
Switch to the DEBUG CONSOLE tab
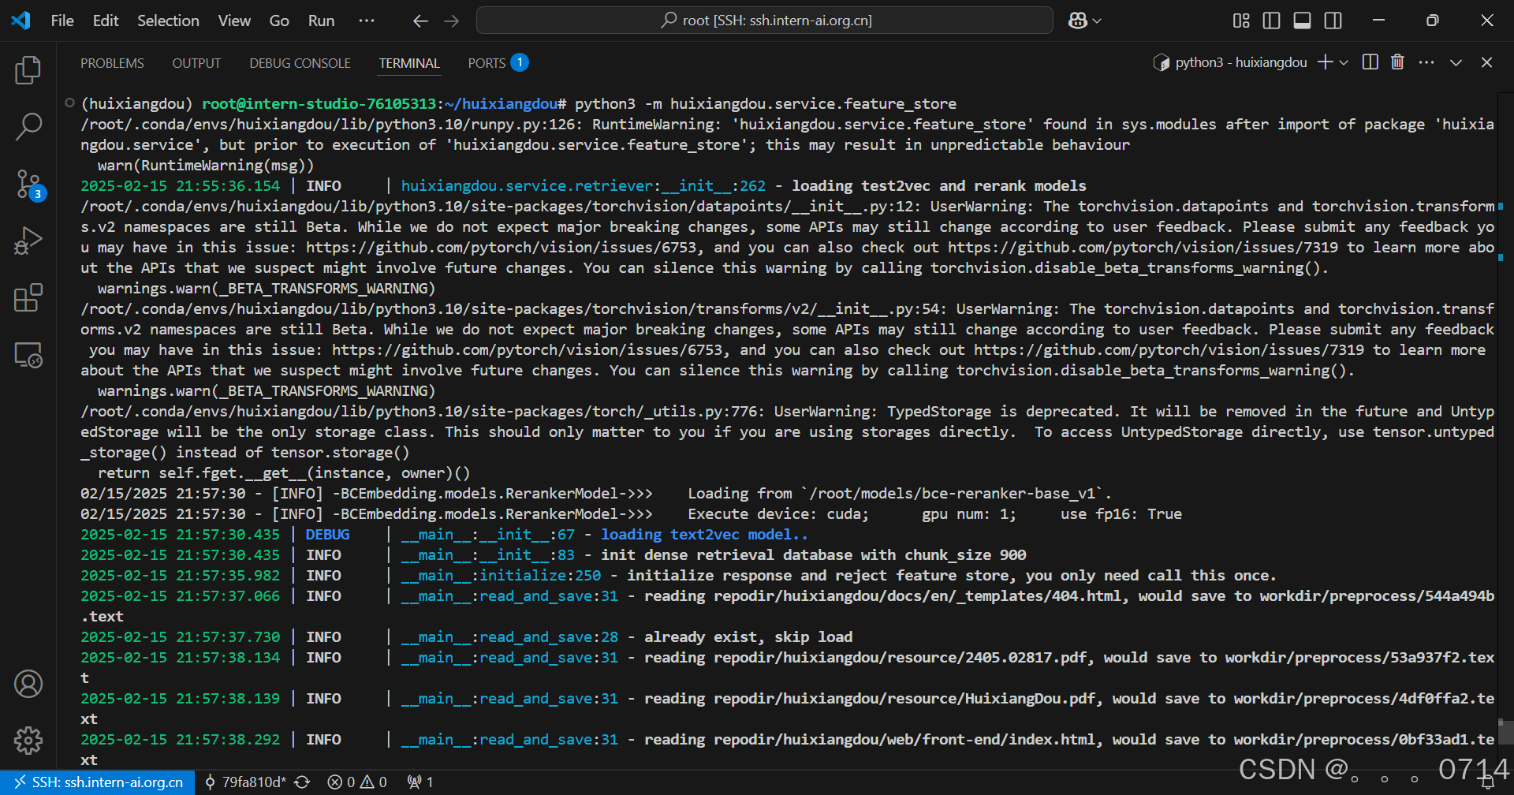click(x=300, y=63)
